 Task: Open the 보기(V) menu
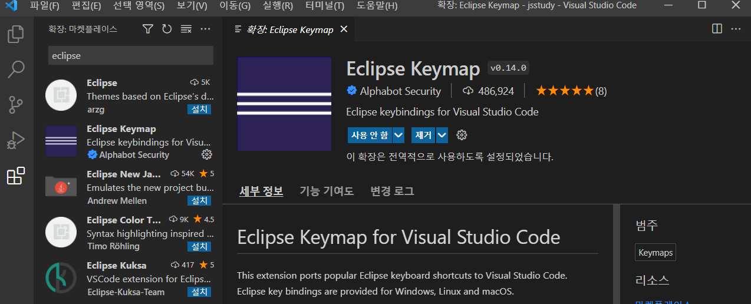192,6
